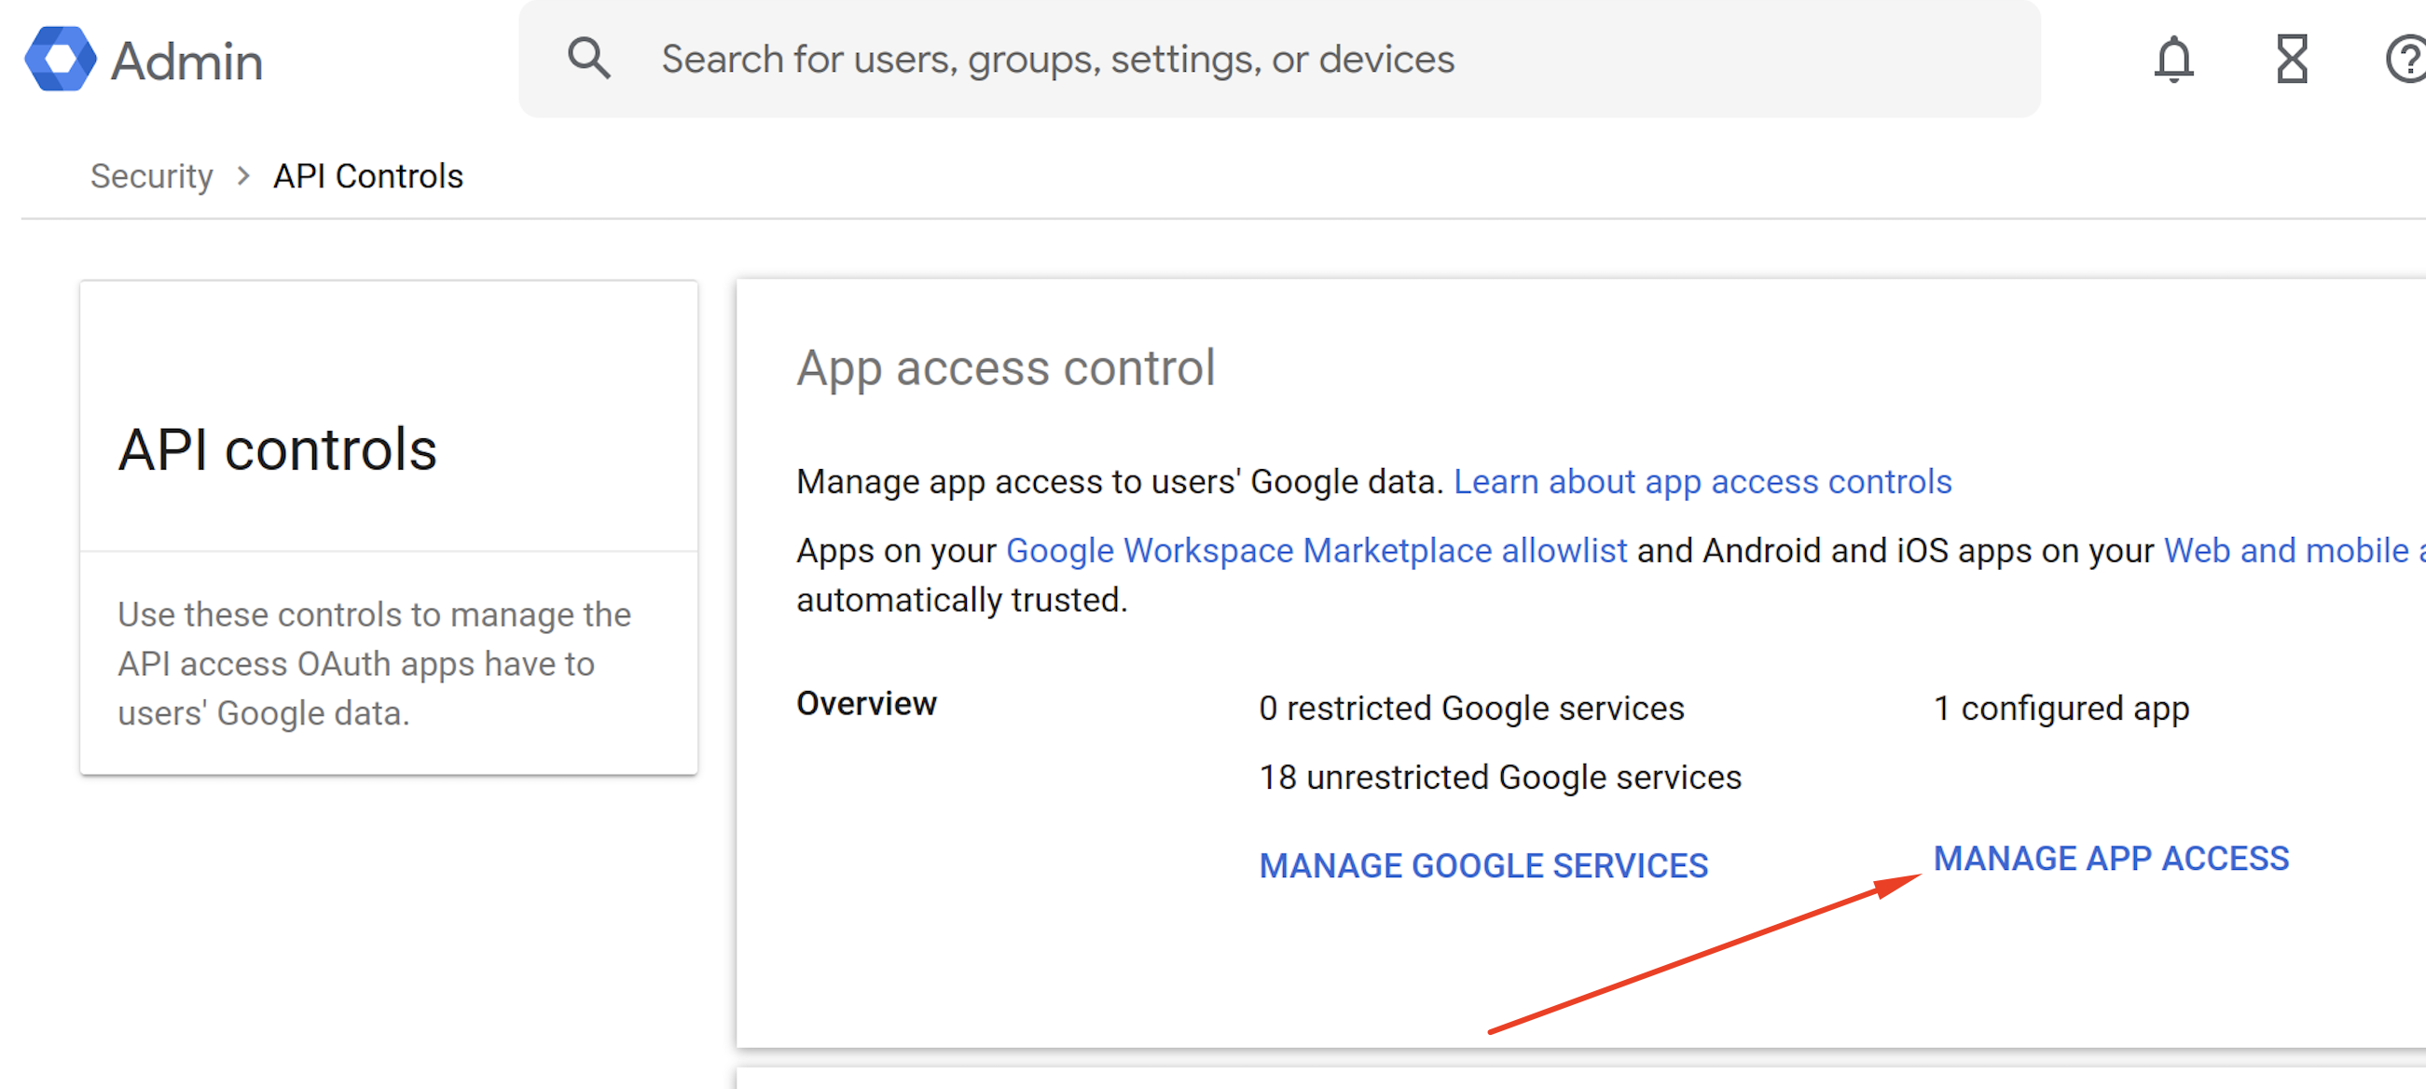Click the breadcrumb chevron separator
This screenshot has height=1089, width=2426.
coord(243,176)
